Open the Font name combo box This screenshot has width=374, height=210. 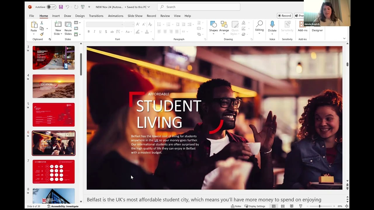(105, 24)
